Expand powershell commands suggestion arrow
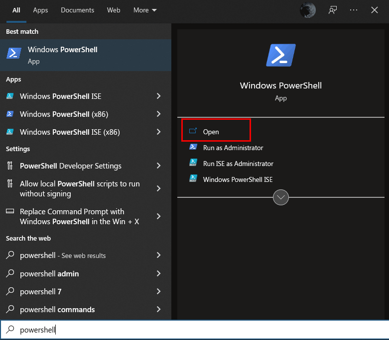 [x=158, y=309]
